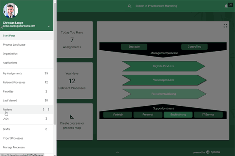
Task: Select the Digitale Produkte process arrow
Action: tap(163, 66)
